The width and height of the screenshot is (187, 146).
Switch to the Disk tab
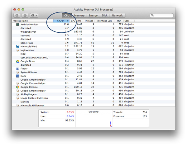point(105,16)
